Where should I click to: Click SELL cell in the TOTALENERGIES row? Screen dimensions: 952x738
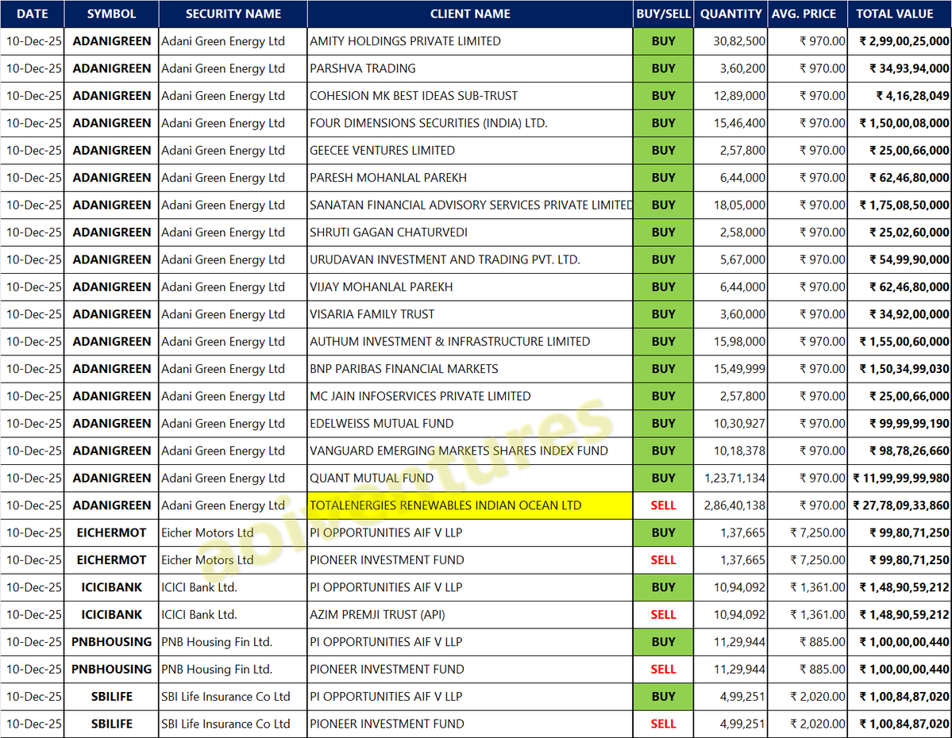(x=663, y=505)
